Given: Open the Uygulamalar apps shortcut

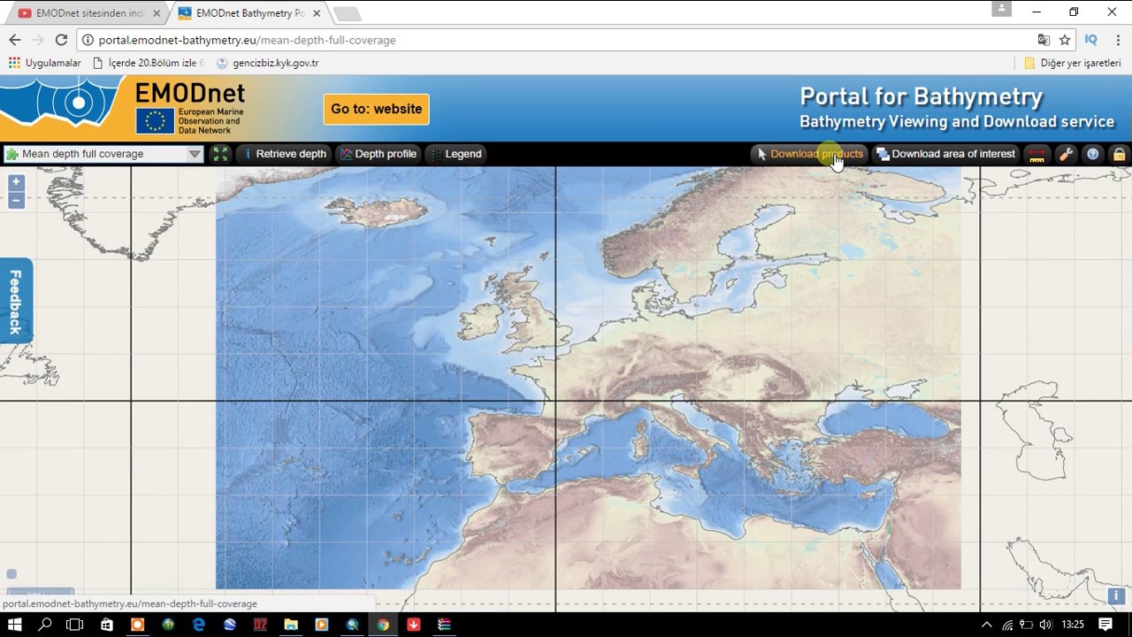Looking at the screenshot, I should (44, 63).
